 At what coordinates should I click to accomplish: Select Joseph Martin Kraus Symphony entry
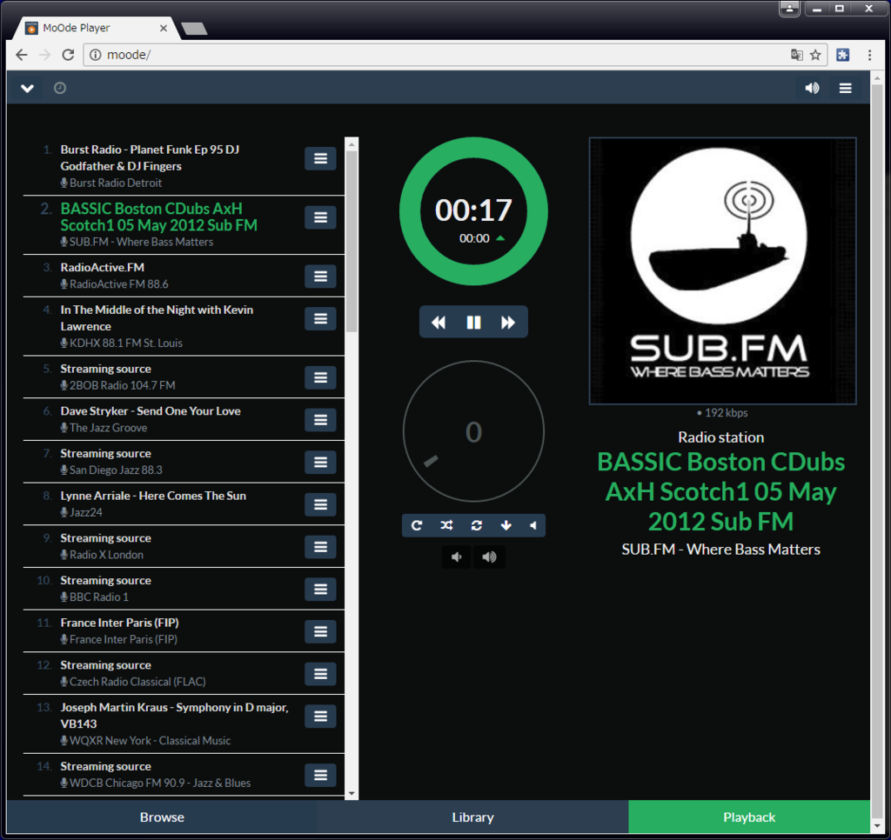(174, 716)
